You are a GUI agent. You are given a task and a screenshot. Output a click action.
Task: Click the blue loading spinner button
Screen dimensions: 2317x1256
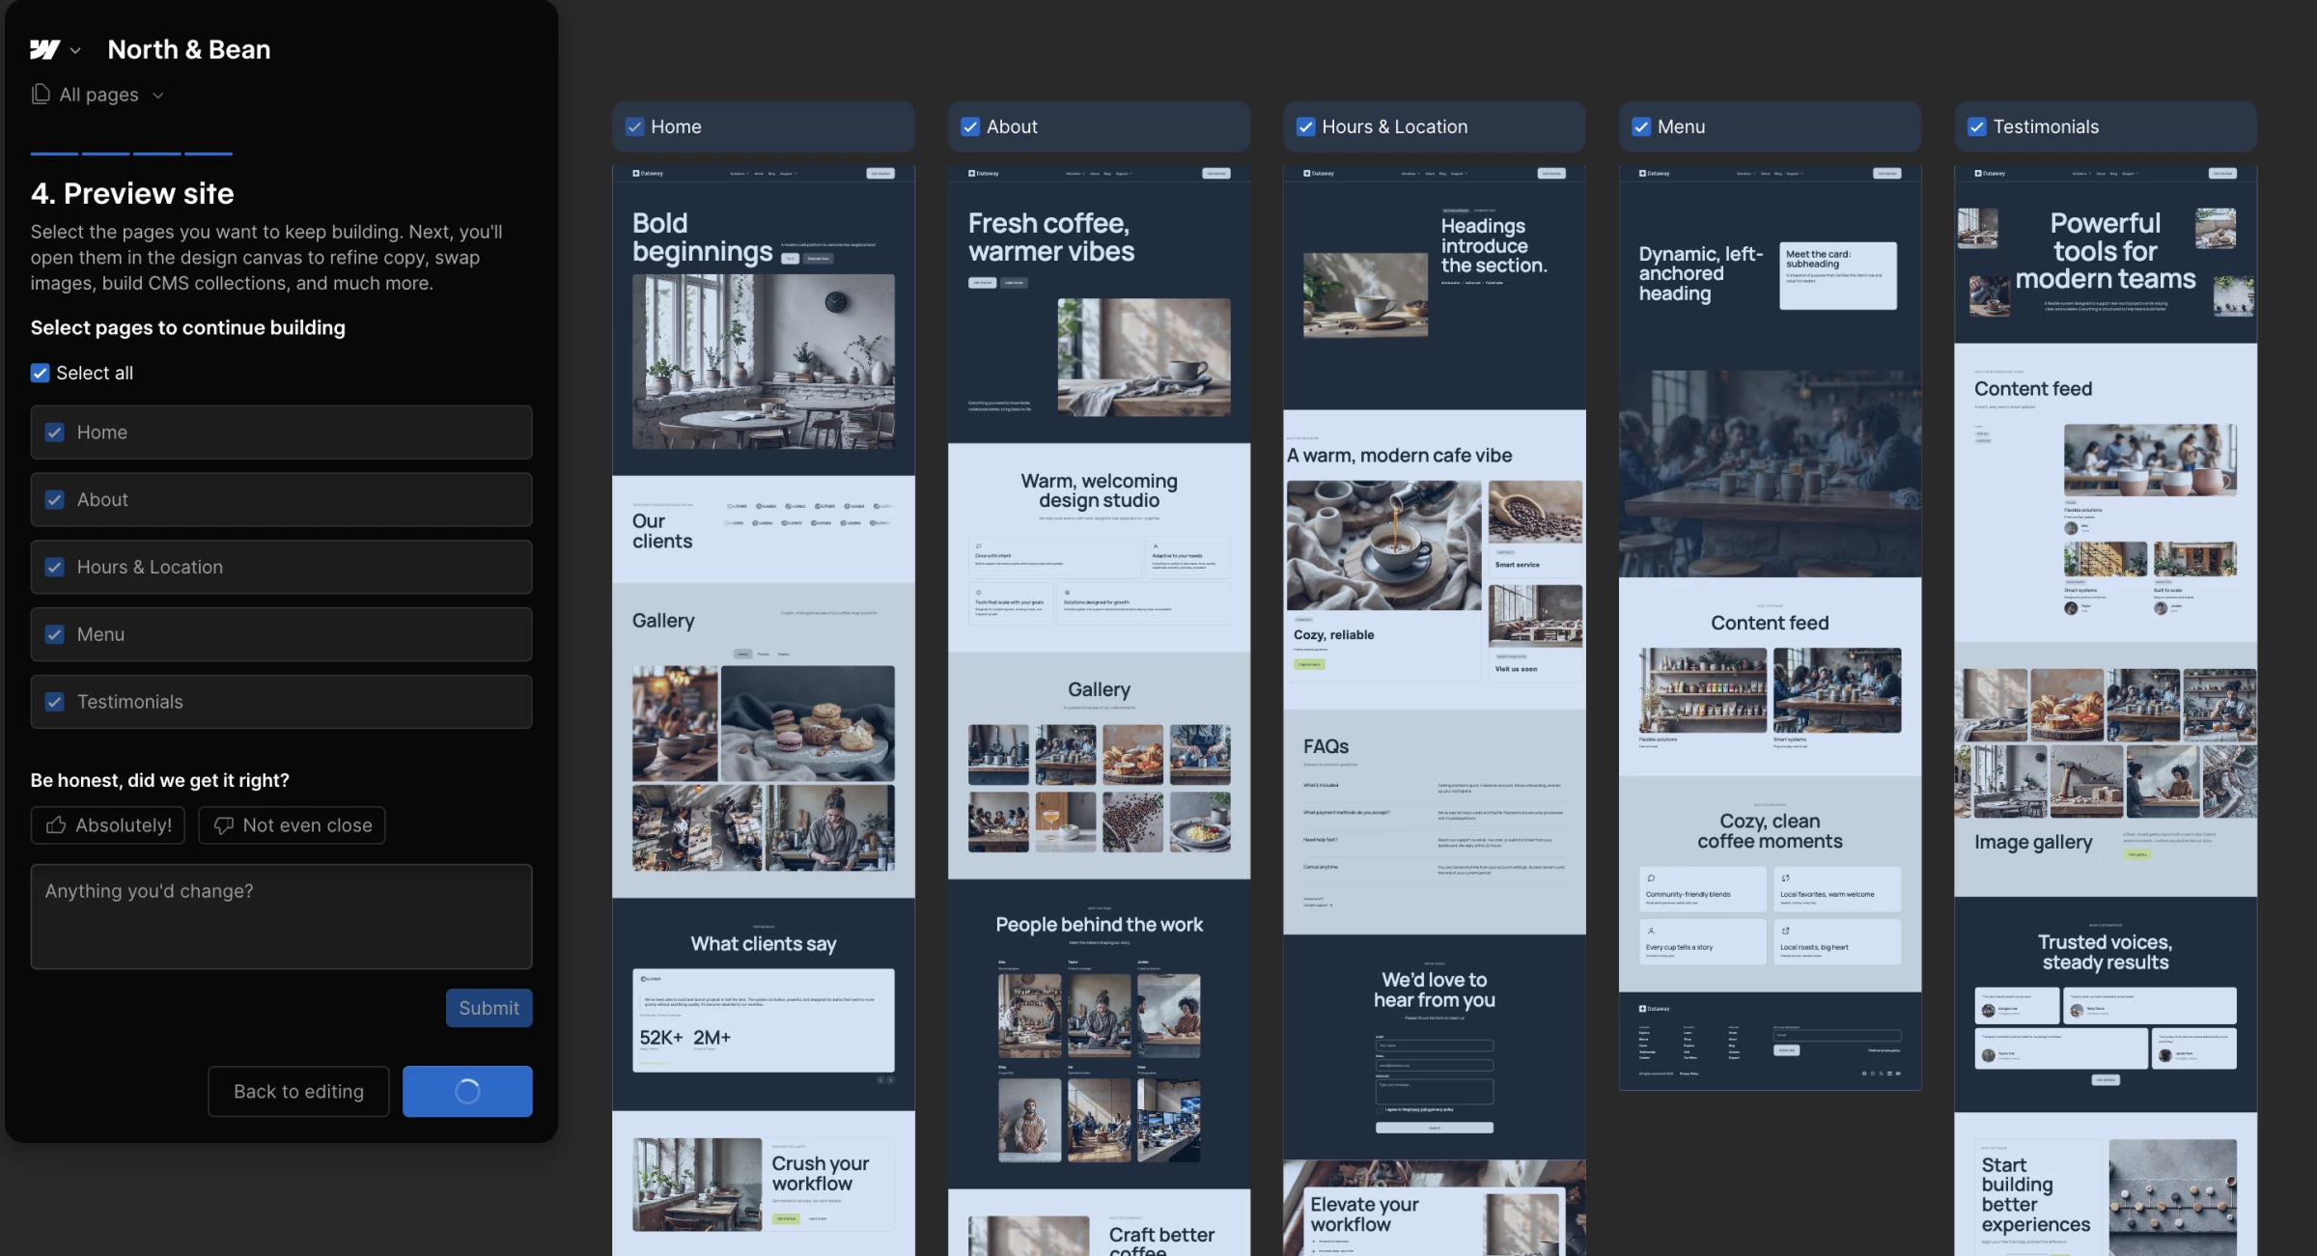[x=467, y=1092]
